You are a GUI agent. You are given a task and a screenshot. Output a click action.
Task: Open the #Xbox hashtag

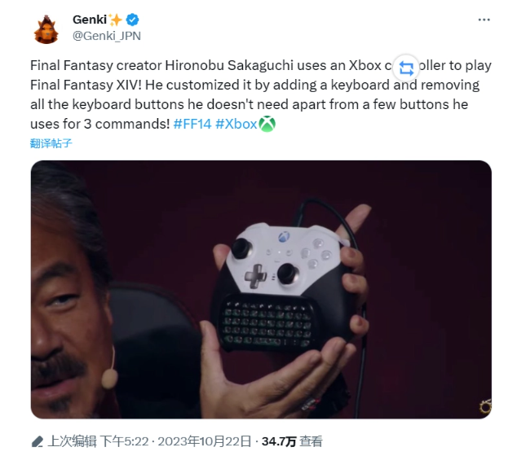click(x=236, y=124)
